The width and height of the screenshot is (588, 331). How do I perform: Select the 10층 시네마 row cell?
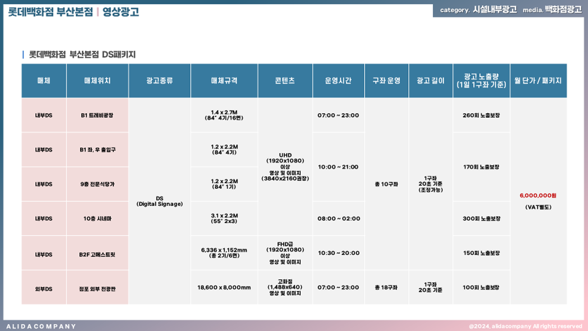click(97, 219)
